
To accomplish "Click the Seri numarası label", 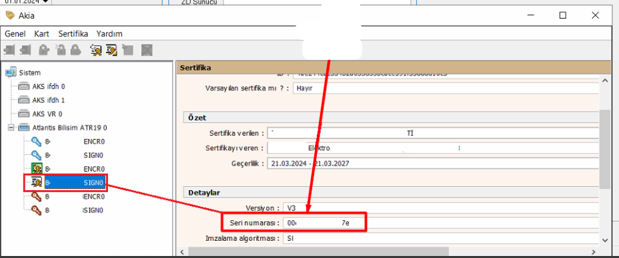I will [255, 223].
